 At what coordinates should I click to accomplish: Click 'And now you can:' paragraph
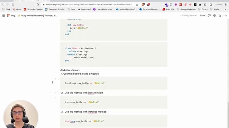pos(70,70)
